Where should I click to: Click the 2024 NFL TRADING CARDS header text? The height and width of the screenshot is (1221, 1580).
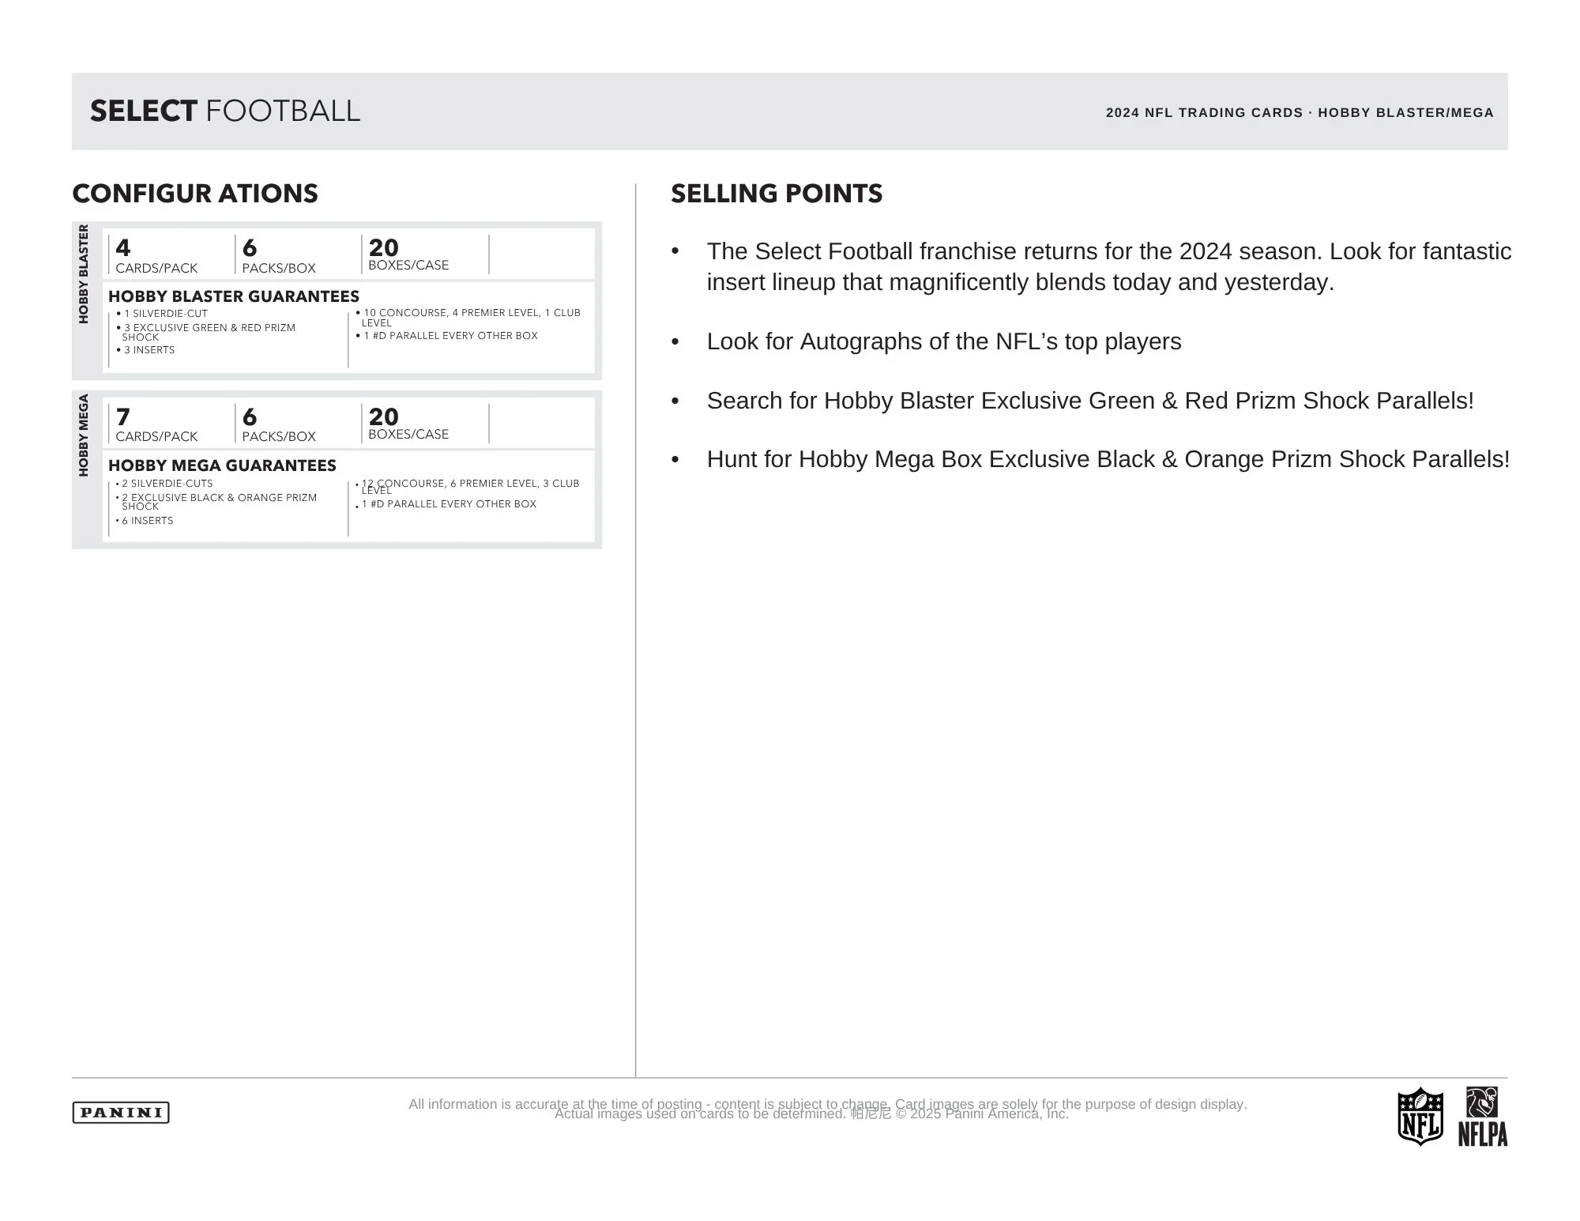(x=1300, y=112)
